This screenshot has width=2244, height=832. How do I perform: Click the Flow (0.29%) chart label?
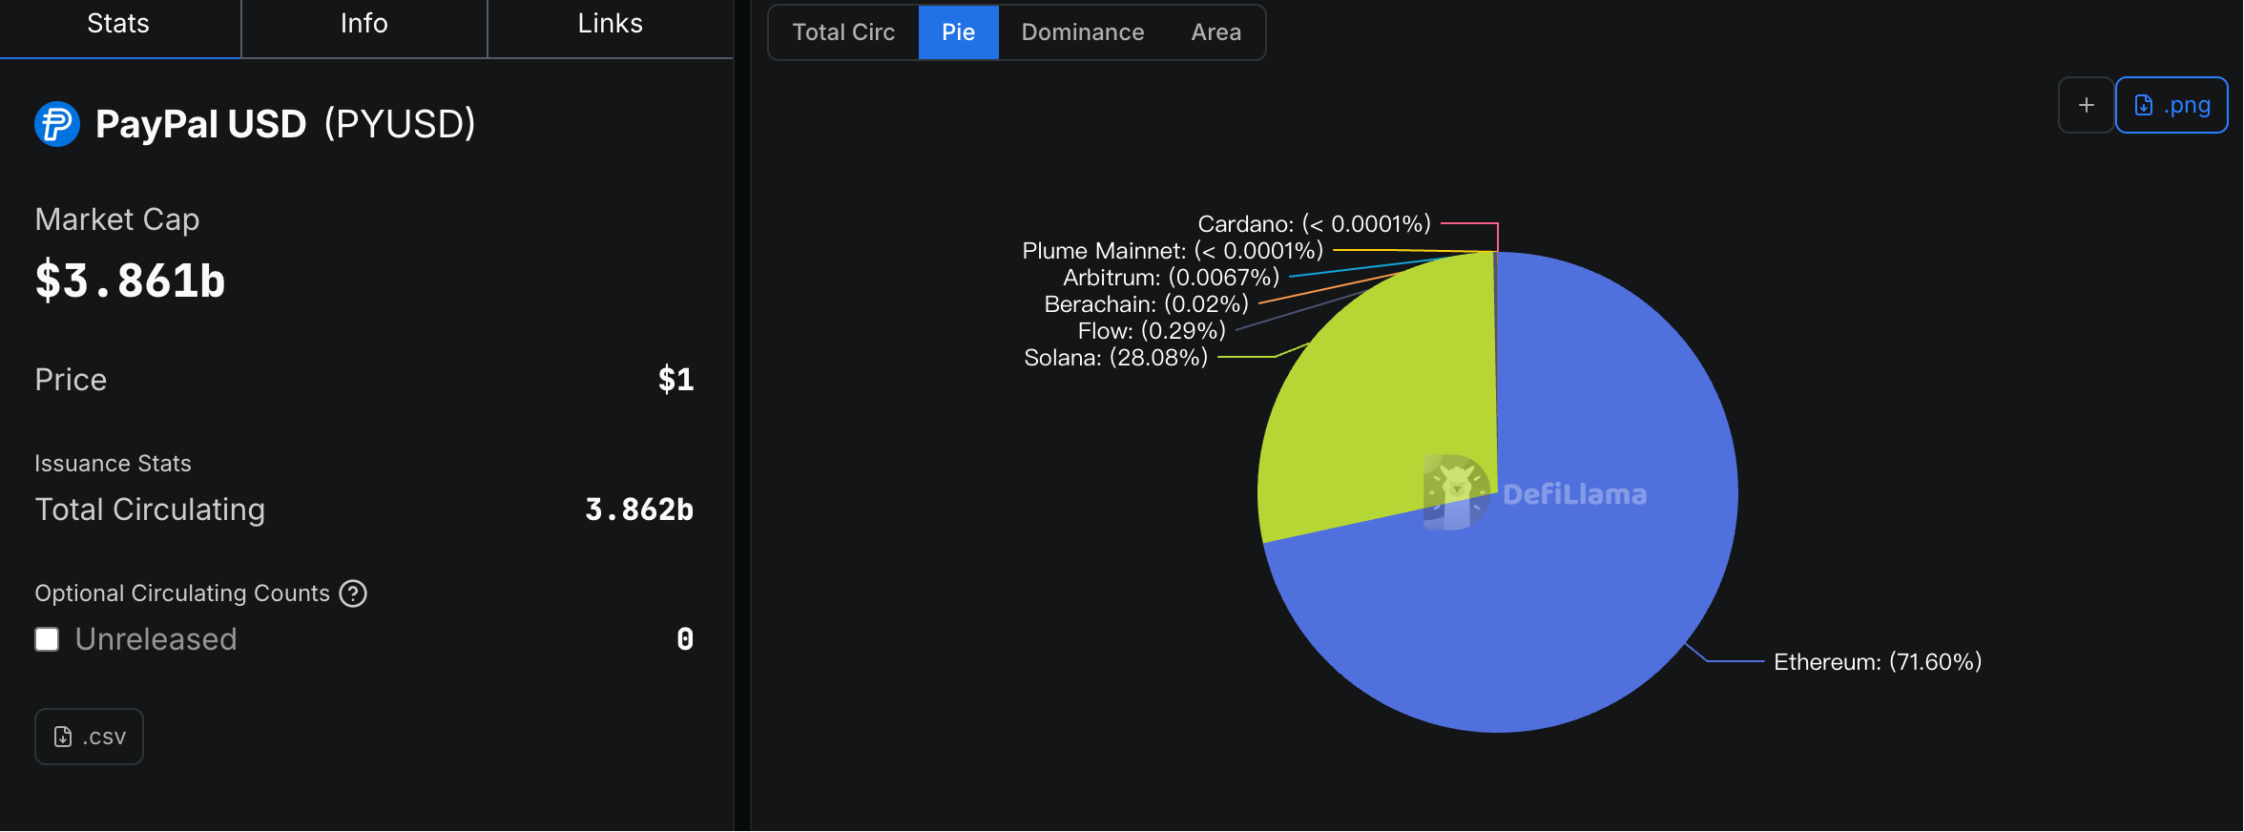tap(1151, 331)
